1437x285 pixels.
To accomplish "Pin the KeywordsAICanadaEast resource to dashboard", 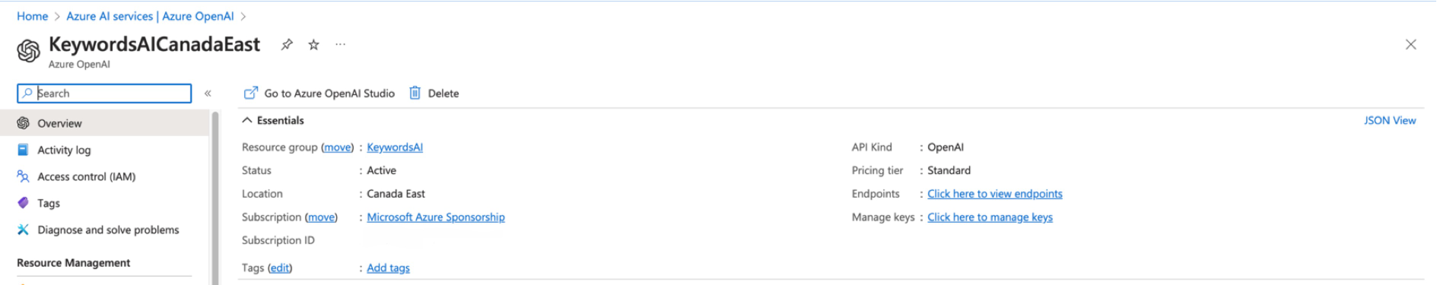I will (287, 45).
